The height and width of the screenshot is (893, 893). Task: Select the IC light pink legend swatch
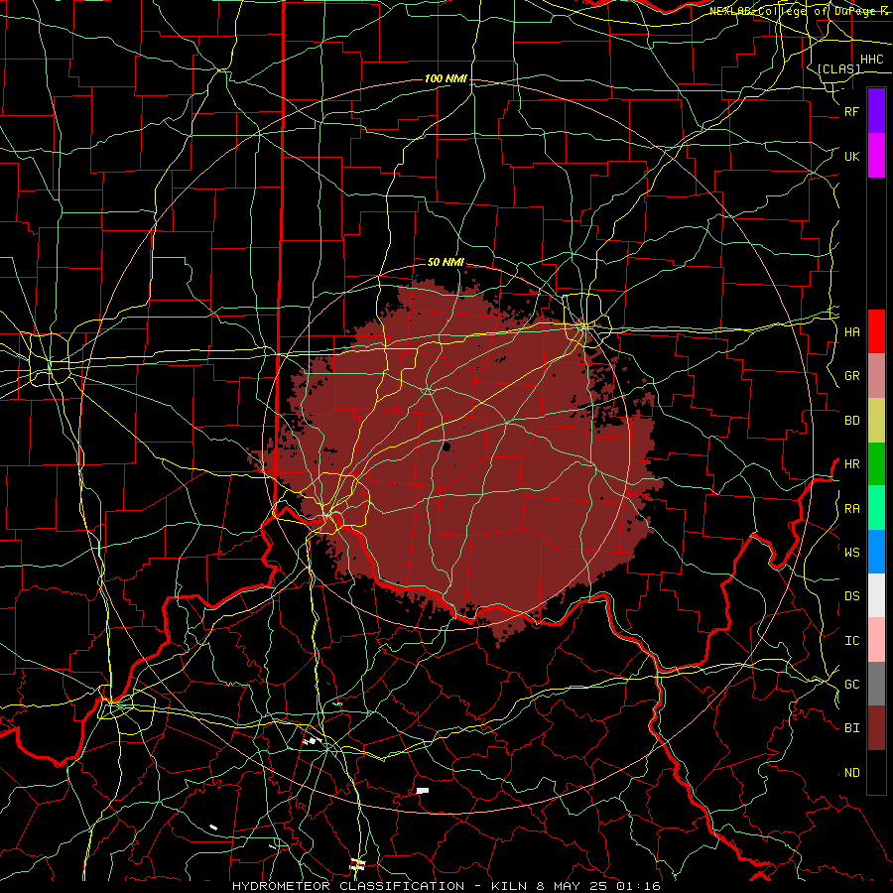(x=876, y=640)
